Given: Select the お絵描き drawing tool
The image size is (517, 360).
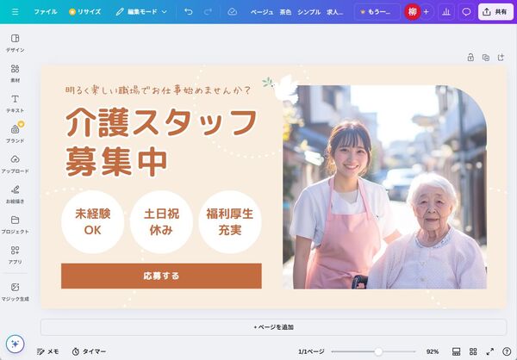Looking at the screenshot, I should (x=16, y=195).
